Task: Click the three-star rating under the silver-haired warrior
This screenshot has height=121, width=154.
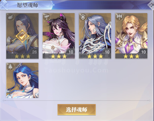Action: point(95,56)
